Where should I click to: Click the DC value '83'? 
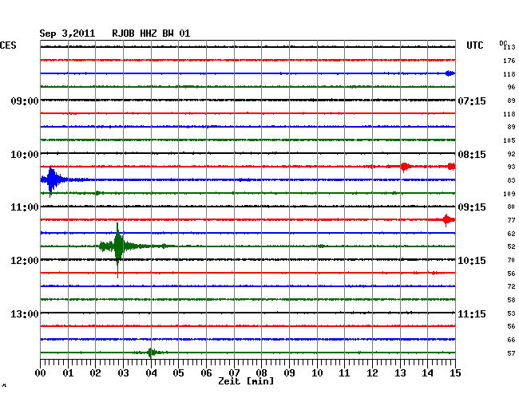(511, 180)
